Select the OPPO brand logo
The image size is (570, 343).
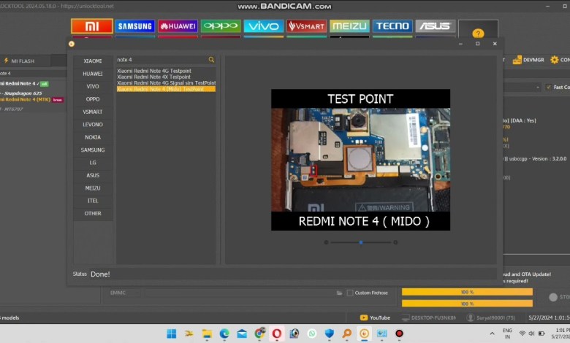pos(221,26)
